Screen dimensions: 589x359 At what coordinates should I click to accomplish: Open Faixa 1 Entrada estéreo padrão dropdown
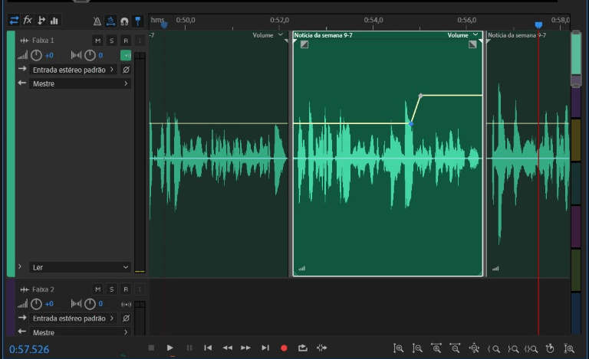pos(74,70)
